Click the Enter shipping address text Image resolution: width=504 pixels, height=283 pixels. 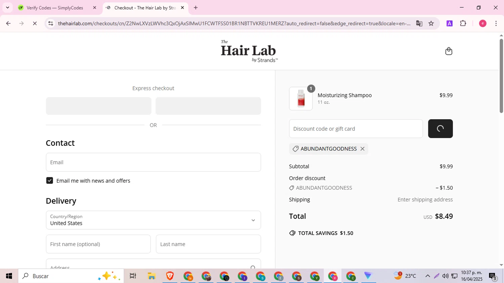pyautogui.click(x=425, y=199)
